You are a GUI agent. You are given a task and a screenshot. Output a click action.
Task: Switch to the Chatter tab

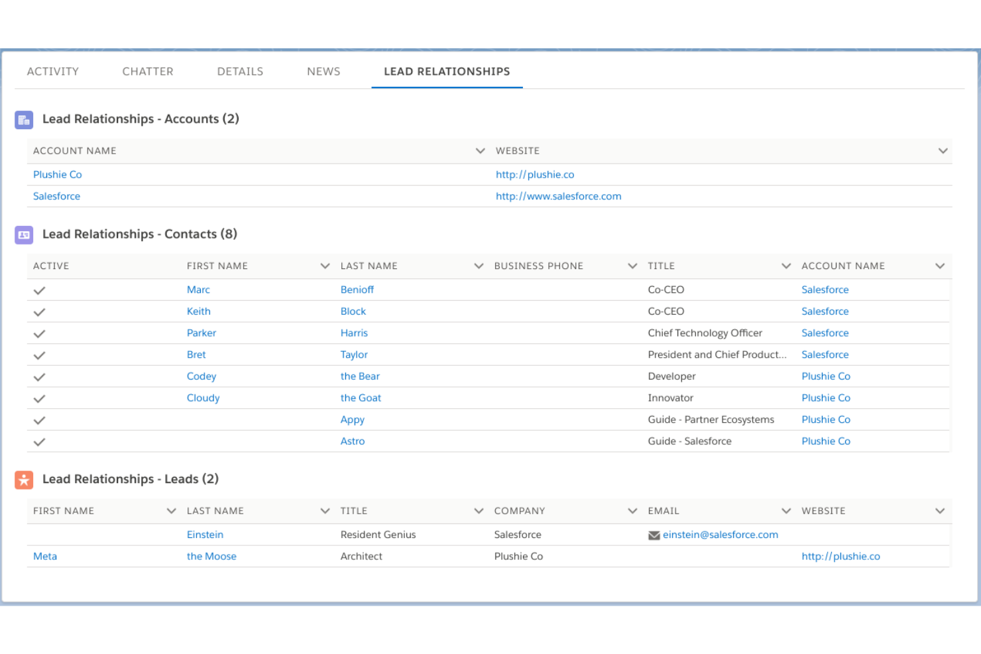point(147,71)
